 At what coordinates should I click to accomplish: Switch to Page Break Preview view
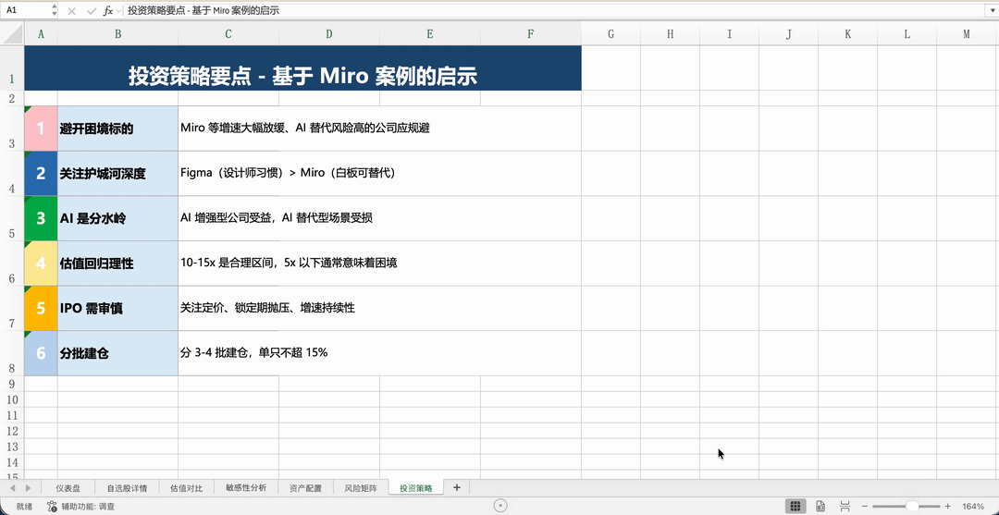[x=845, y=506]
